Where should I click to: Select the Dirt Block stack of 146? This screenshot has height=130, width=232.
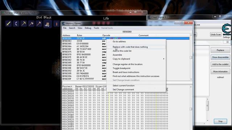tap(47, 24)
